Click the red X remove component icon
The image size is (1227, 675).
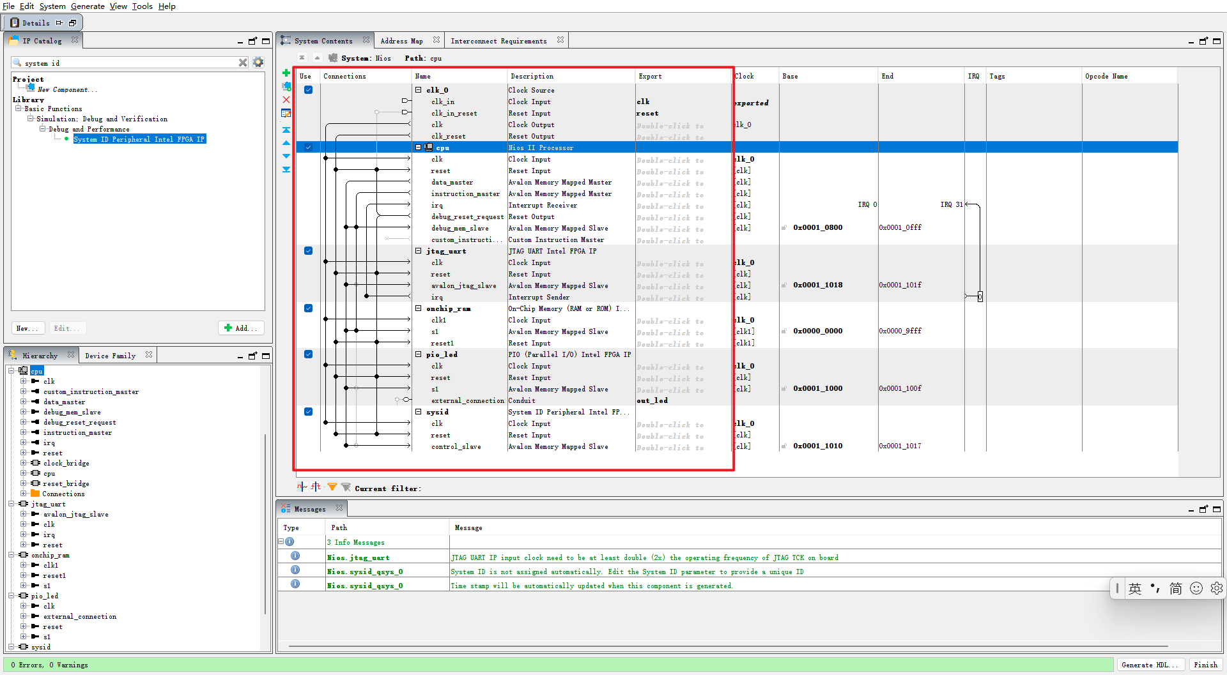pyautogui.click(x=286, y=100)
